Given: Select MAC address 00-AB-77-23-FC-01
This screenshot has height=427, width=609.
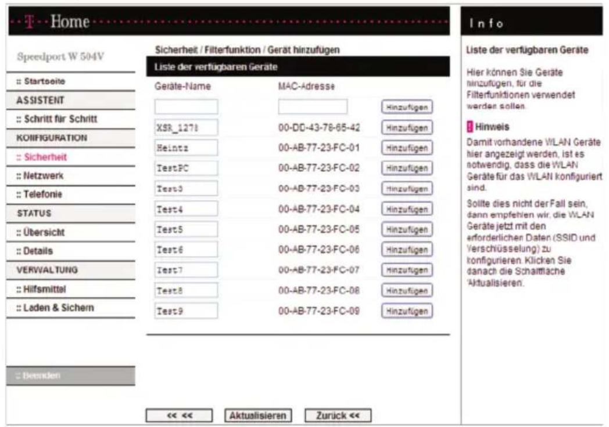Looking at the screenshot, I should coord(319,148).
